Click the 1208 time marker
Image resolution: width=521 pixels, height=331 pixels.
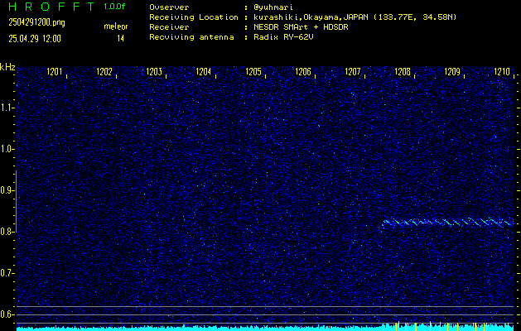pyautogui.click(x=403, y=71)
